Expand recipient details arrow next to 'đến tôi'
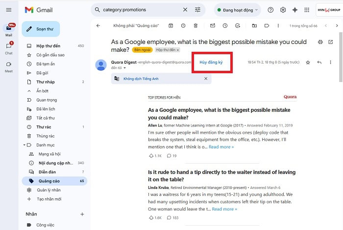 (x=124, y=68)
